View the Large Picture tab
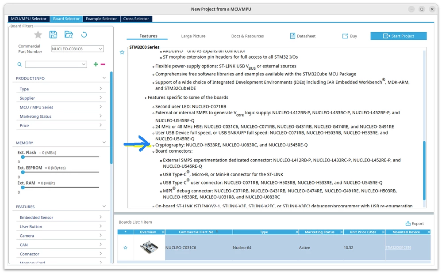 (x=193, y=36)
